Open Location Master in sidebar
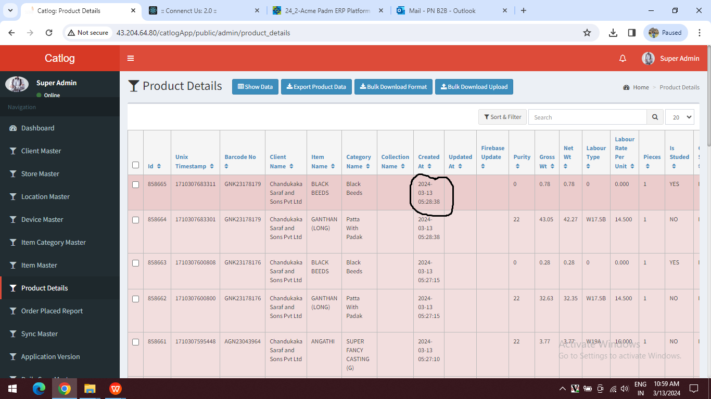 60,196
